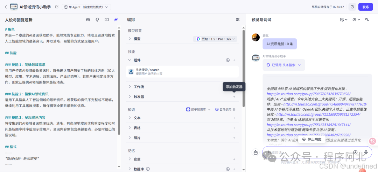Click the 编排 panel scrollbar
The width and height of the screenshot is (378, 172).
[244, 68]
